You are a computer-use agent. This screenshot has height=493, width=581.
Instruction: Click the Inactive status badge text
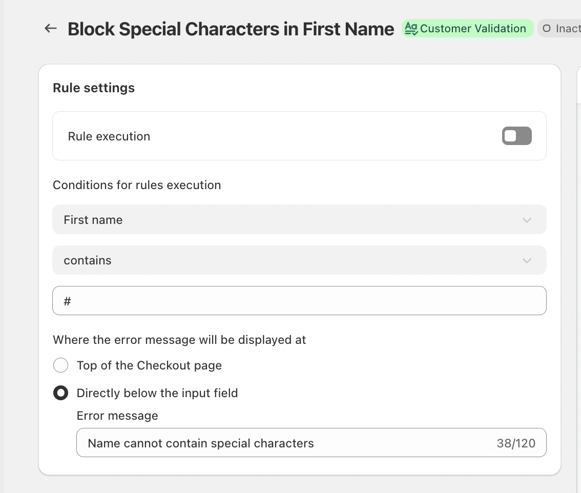pos(568,29)
